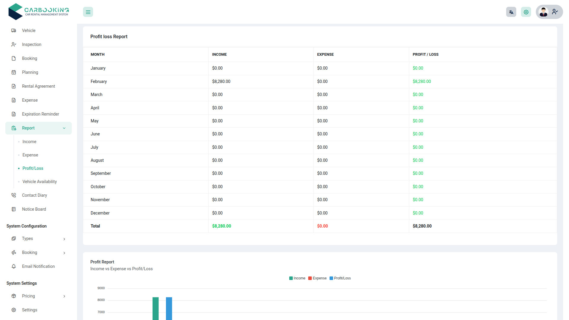569x320 pixels.
Task: Open the Vehicle Availability report
Action: (40, 182)
